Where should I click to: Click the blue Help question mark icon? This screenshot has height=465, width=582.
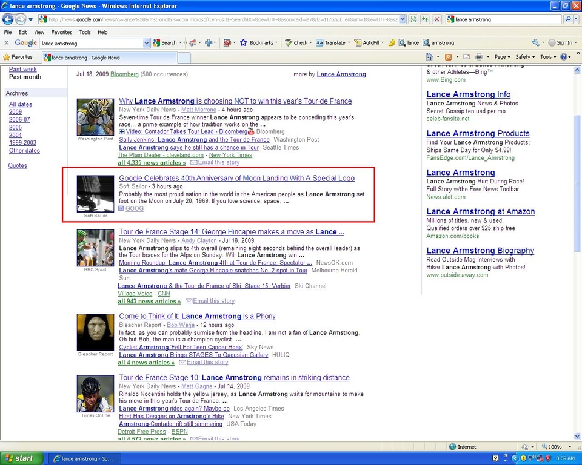[564, 57]
